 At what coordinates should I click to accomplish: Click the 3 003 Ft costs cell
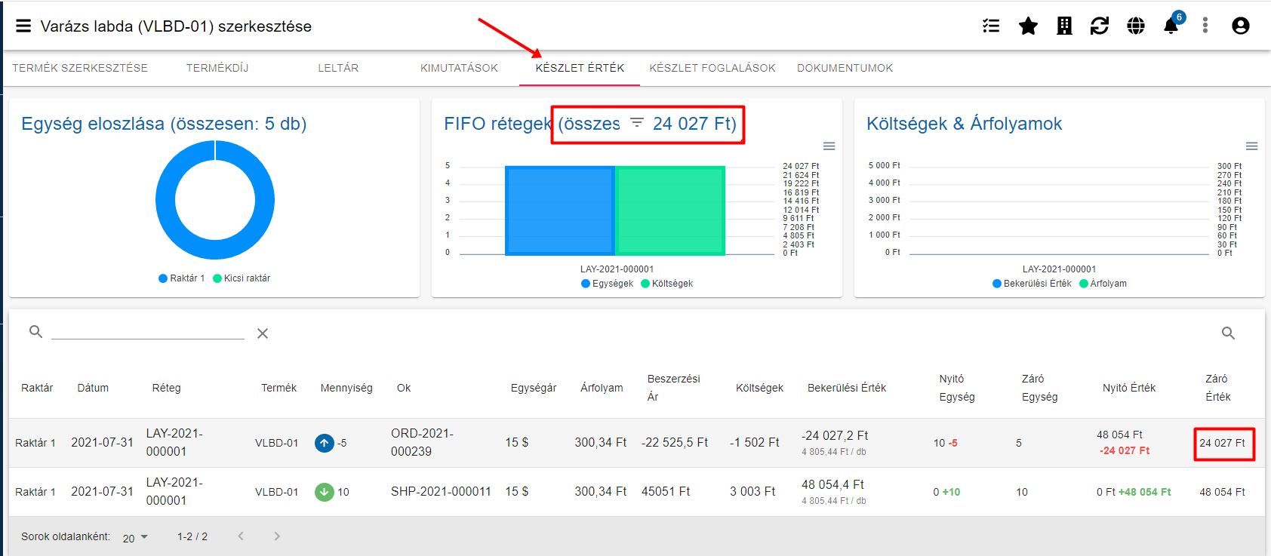coord(752,491)
